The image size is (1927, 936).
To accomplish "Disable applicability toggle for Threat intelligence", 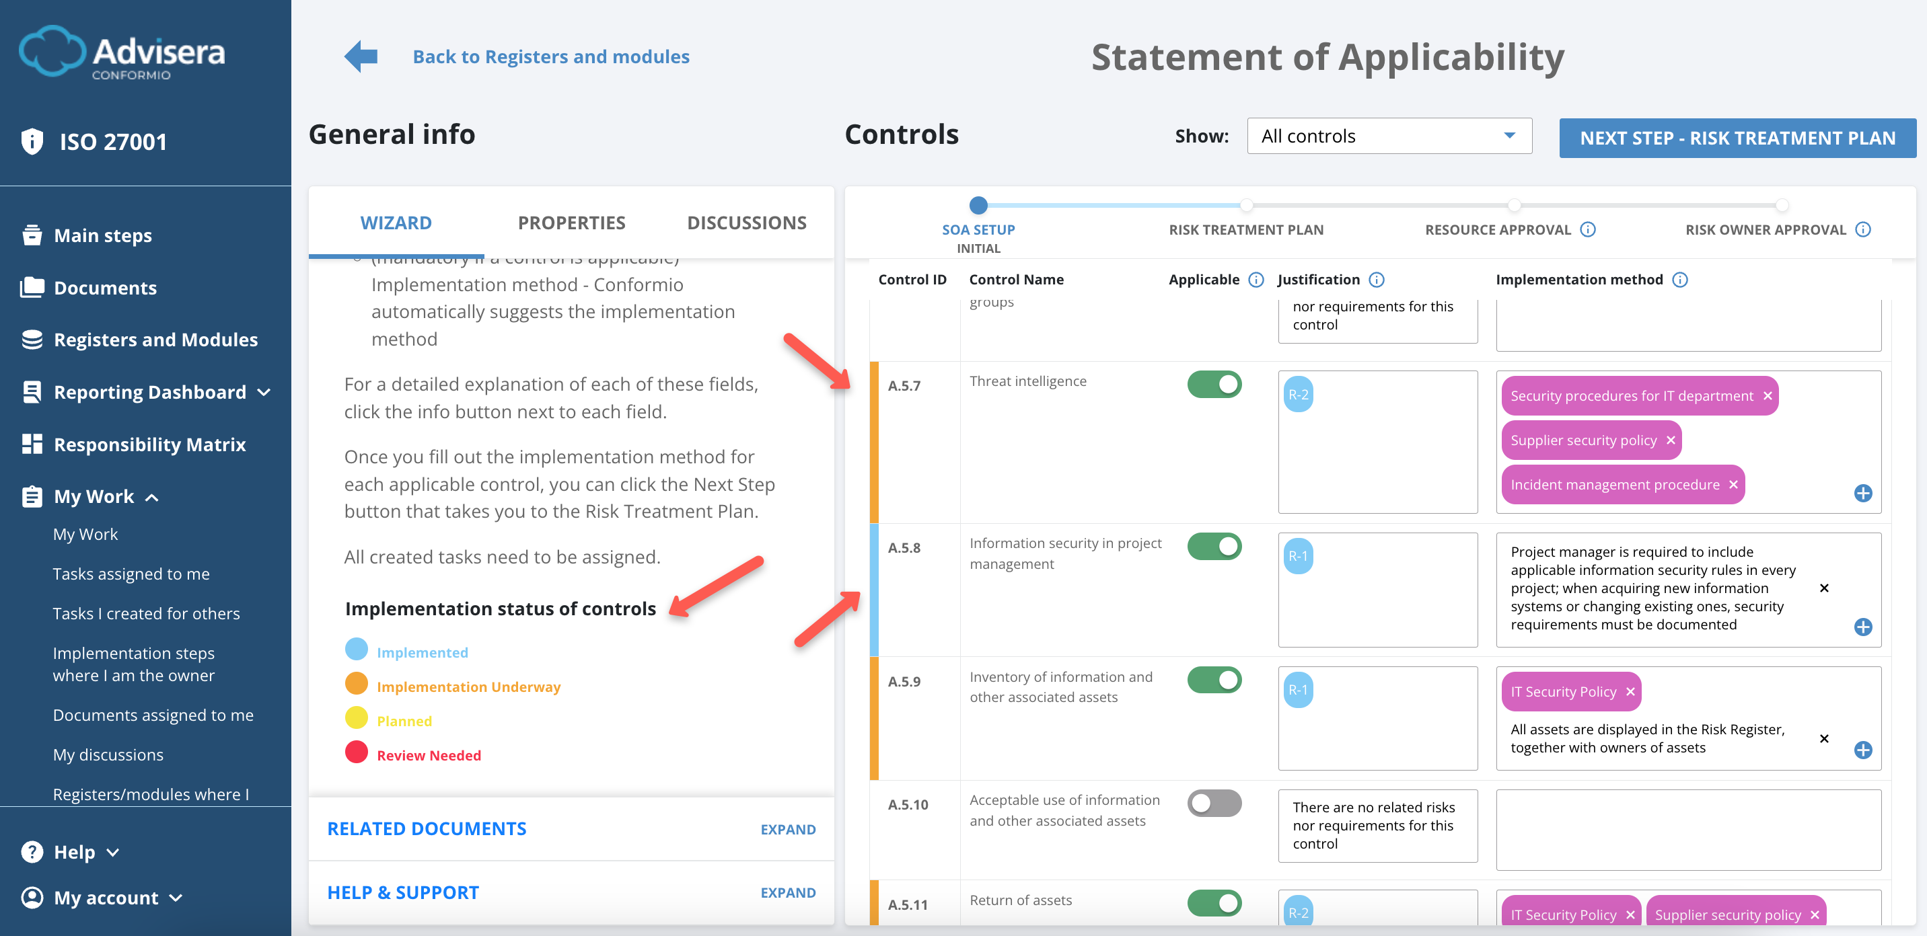I will click(x=1214, y=383).
